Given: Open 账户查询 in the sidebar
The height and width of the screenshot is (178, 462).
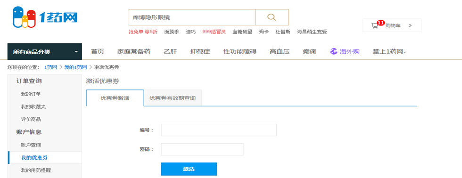Looking at the screenshot, I should [31, 145].
